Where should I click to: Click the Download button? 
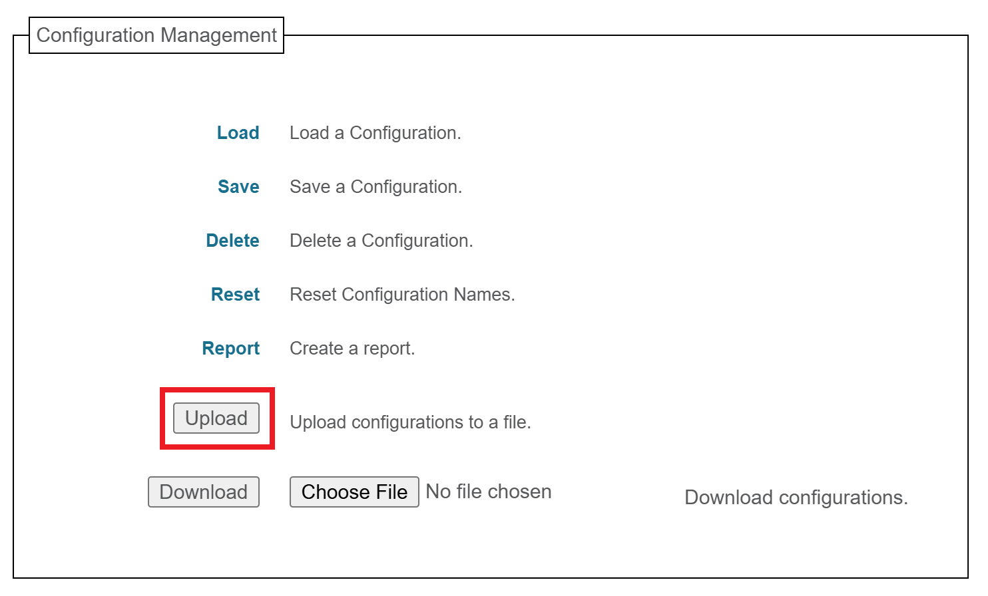[x=204, y=492]
